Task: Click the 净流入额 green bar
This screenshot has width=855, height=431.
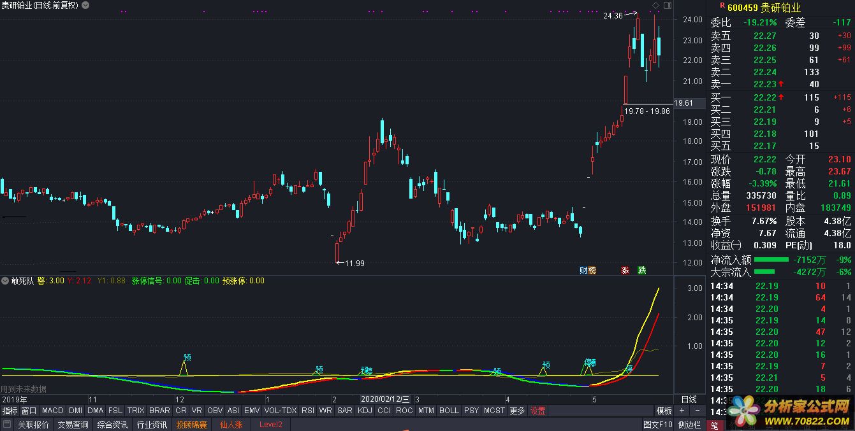Action: click(x=771, y=260)
